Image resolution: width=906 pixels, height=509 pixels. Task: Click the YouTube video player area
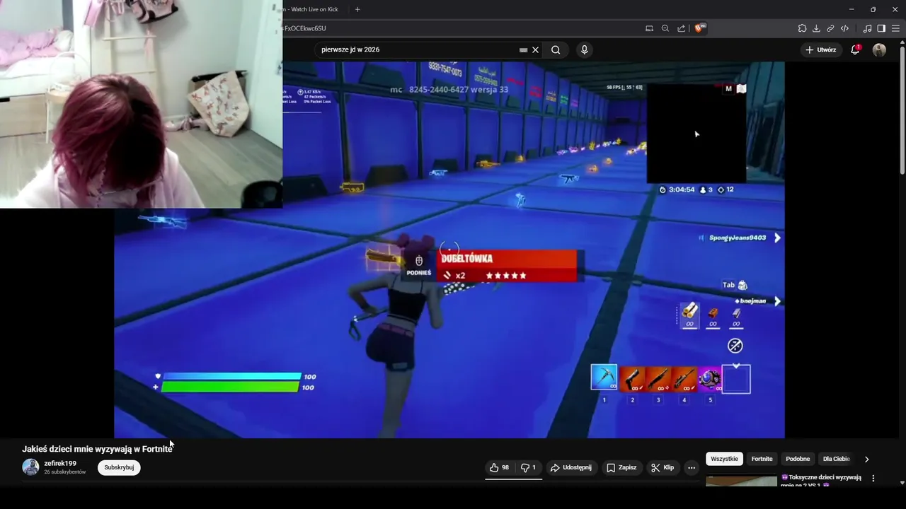(449, 250)
